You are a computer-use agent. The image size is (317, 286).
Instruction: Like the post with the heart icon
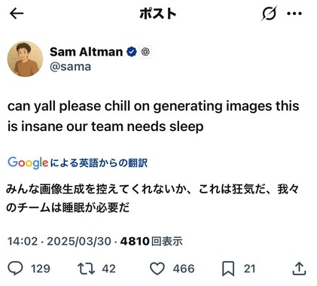tap(157, 269)
